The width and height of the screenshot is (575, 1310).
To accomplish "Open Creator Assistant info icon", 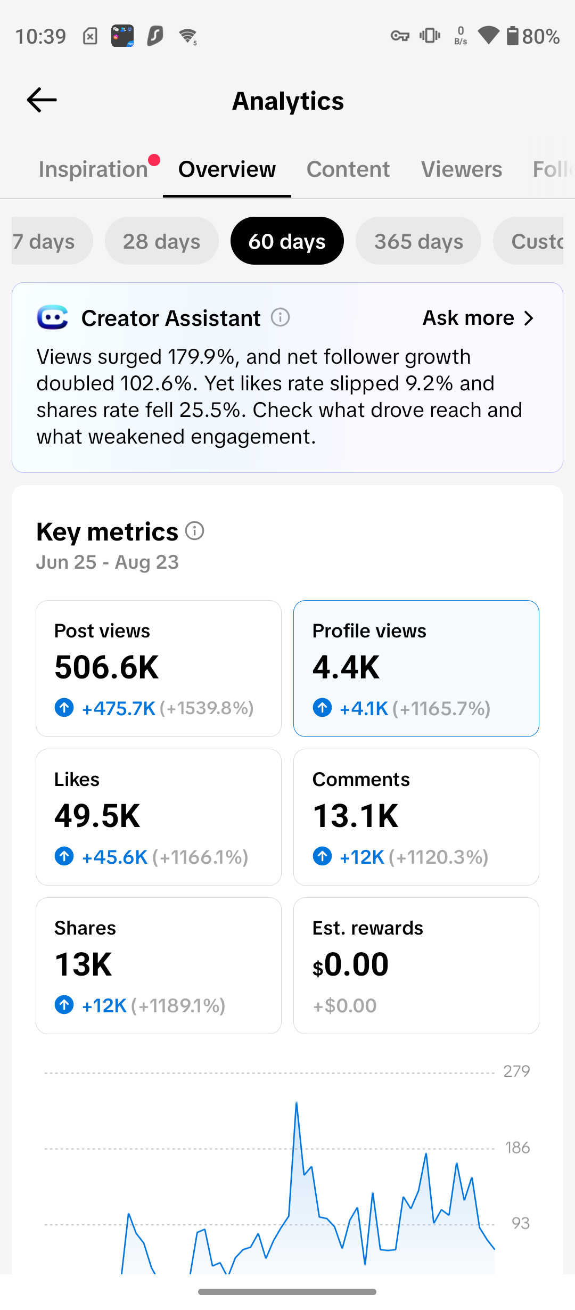I will pos(280,317).
